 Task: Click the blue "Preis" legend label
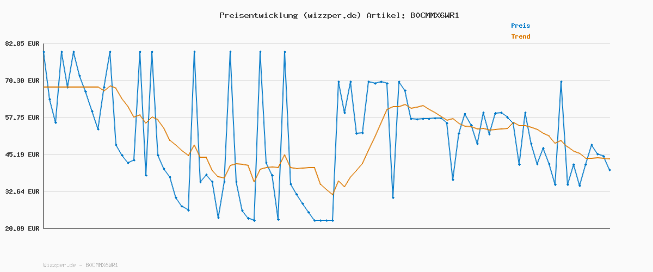(x=520, y=26)
